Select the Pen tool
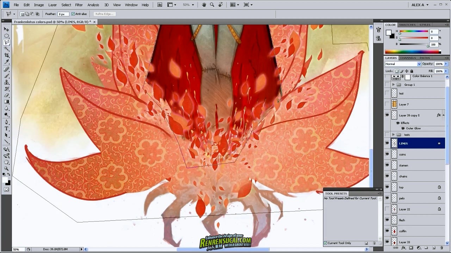Viewport: 451px width, 253px height. [x=6, y=122]
